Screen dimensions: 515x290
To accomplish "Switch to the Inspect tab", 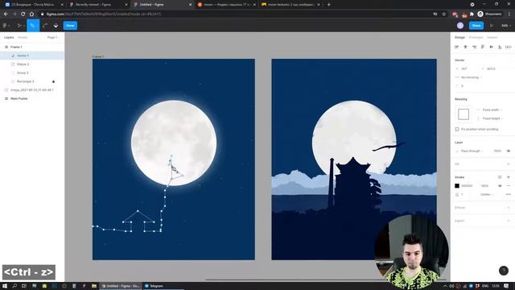I will coord(492,38).
